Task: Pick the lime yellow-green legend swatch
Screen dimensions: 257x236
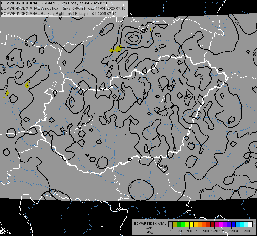Action: [187, 224]
